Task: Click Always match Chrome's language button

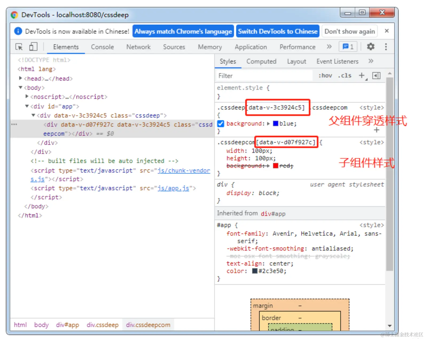Action: click(183, 31)
